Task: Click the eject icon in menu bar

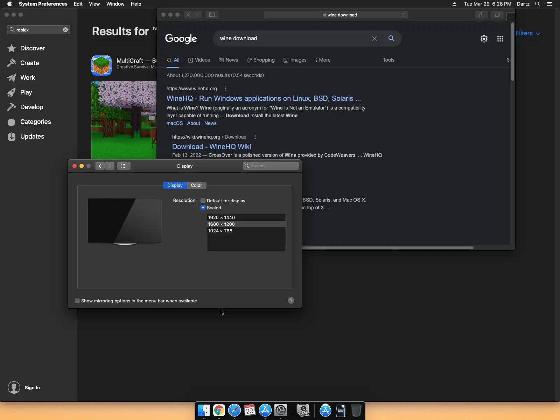Action: pyautogui.click(x=454, y=4)
